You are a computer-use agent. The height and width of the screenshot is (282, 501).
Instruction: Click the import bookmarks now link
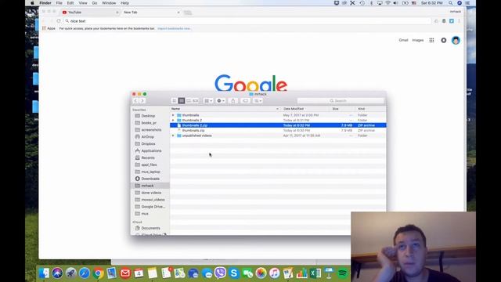175,28
